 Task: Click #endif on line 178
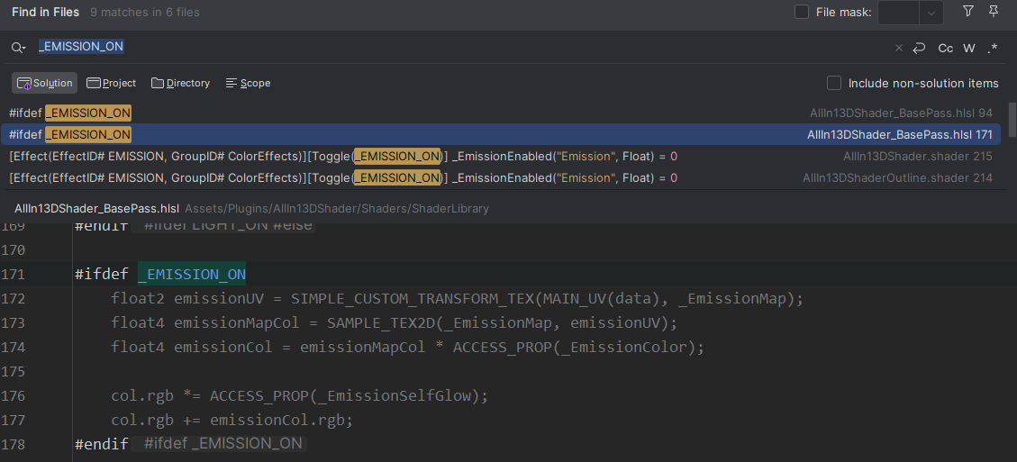(x=101, y=444)
